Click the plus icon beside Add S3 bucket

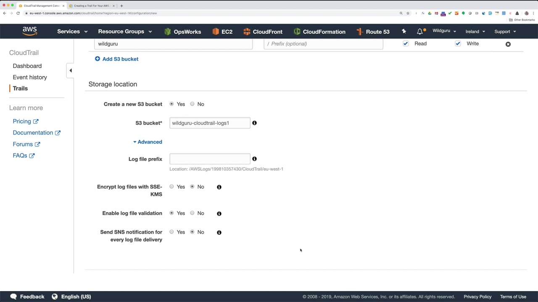tap(98, 59)
